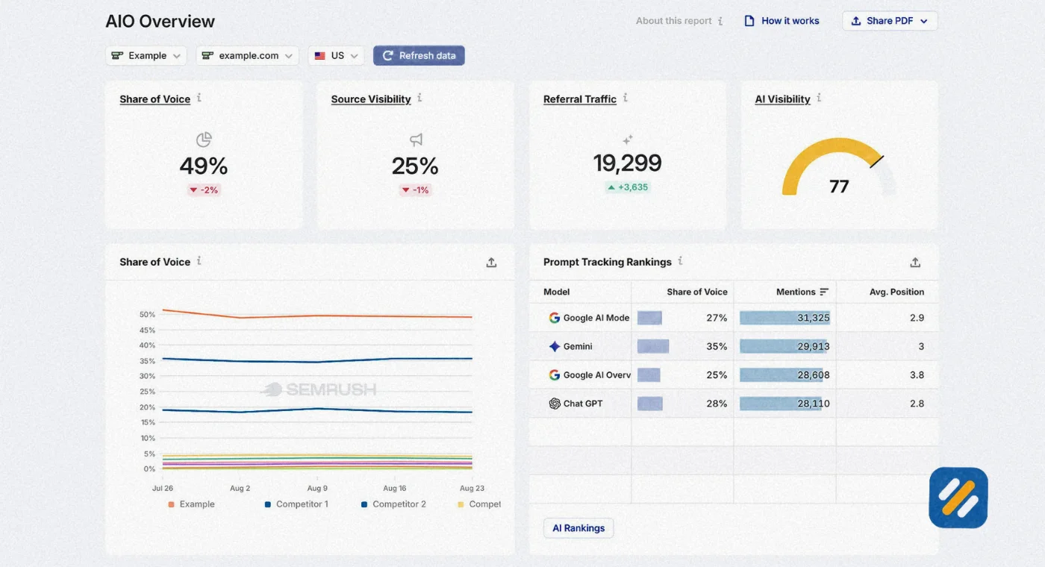Click the sparkle icon above 19,299

click(628, 140)
